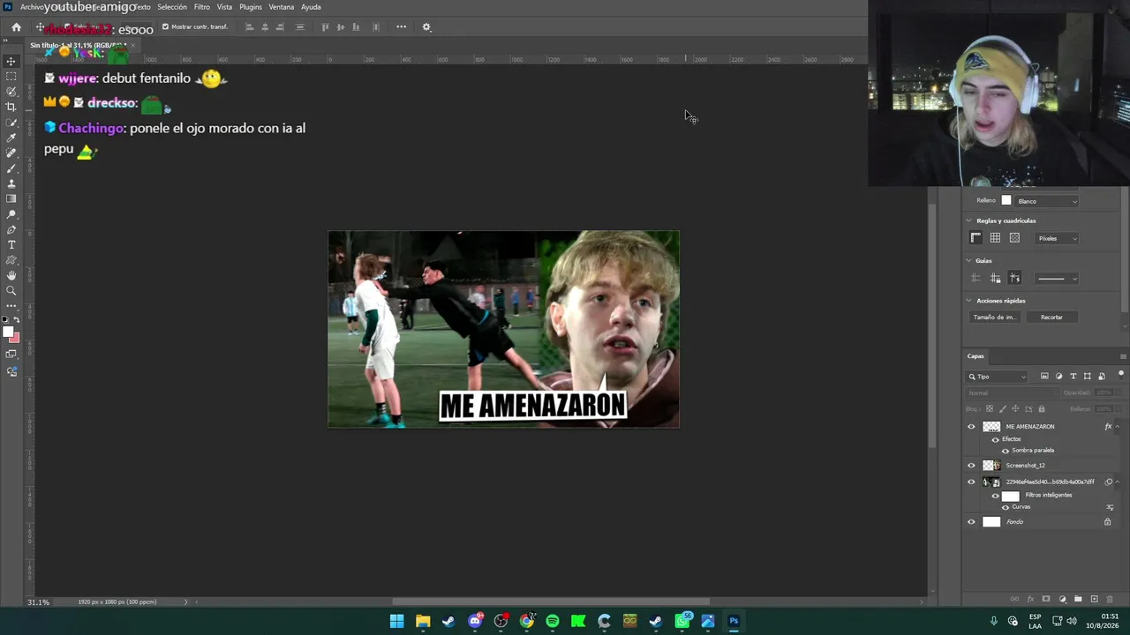Open the Normal blend mode dropdown
The width and height of the screenshot is (1130, 635).
click(1011, 392)
